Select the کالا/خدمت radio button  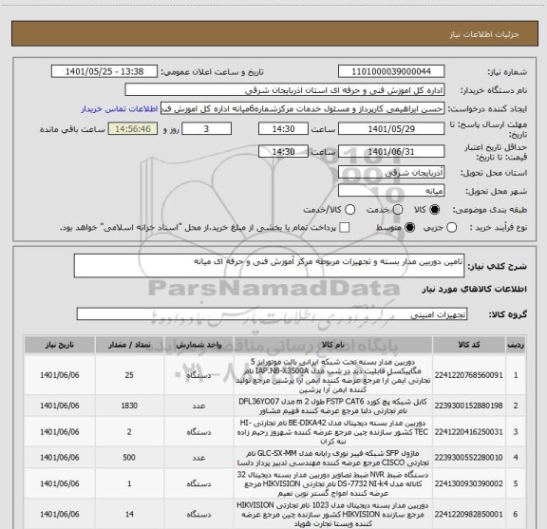[x=349, y=210]
